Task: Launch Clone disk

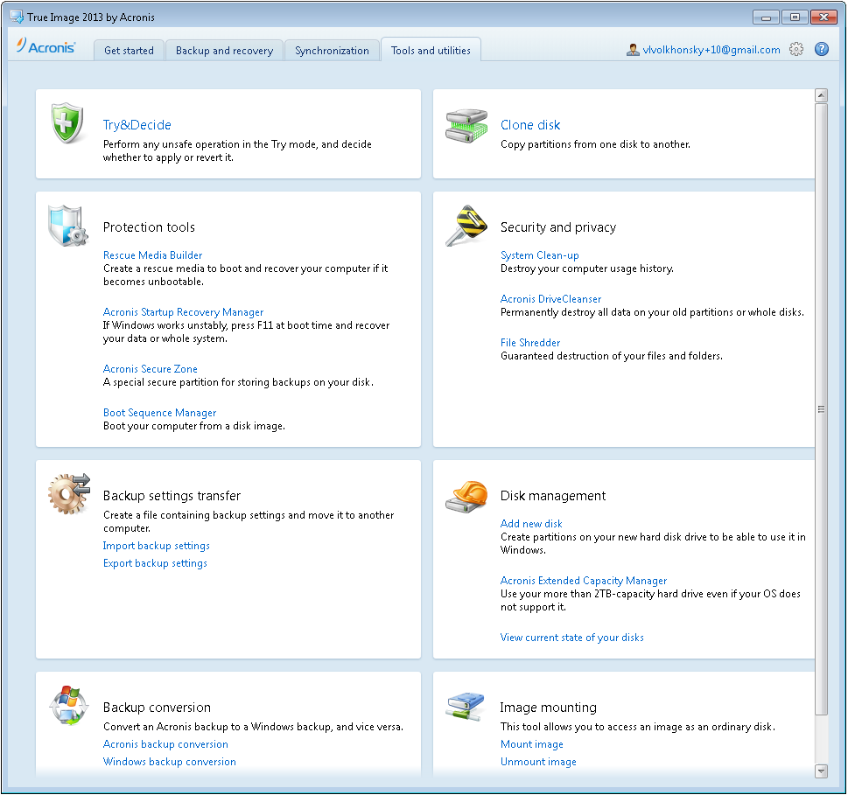Action: [530, 125]
